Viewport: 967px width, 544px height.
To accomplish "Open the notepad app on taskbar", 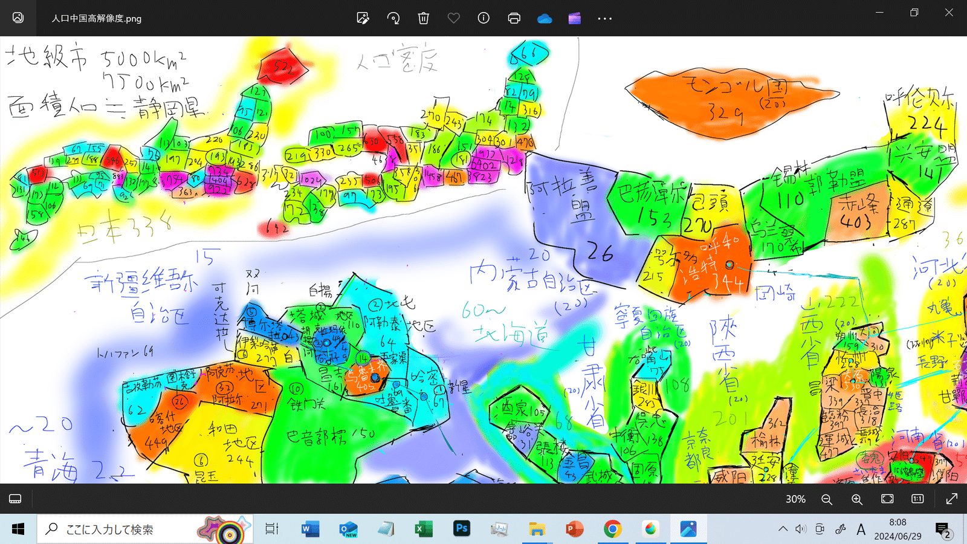I will tap(386, 529).
